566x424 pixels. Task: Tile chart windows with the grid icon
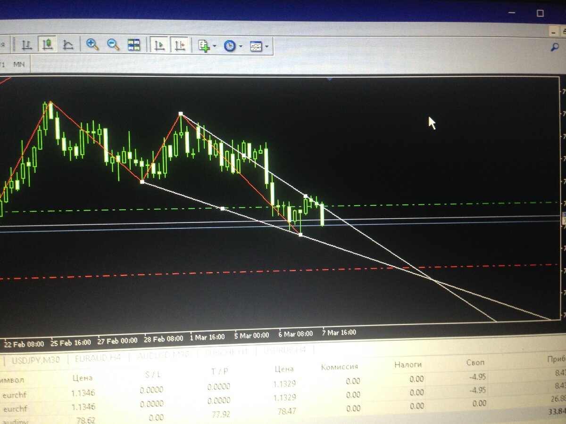tap(134, 45)
